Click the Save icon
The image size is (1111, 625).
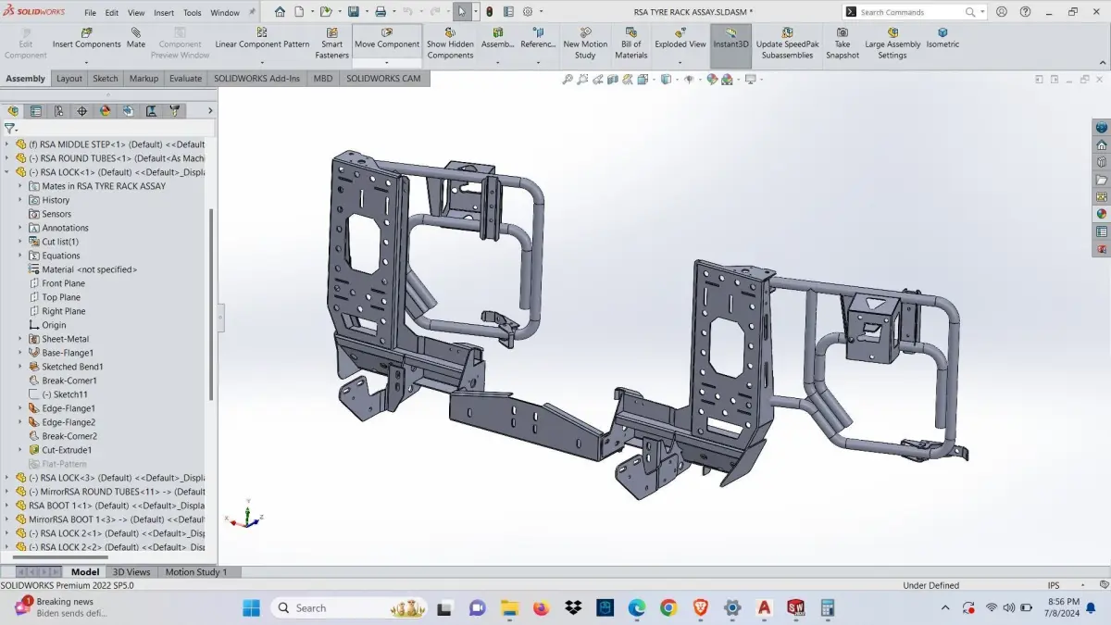pyautogui.click(x=354, y=12)
